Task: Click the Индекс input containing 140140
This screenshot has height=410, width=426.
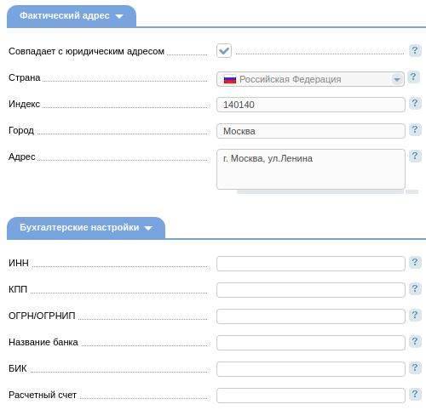Action: tap(311, 105)
